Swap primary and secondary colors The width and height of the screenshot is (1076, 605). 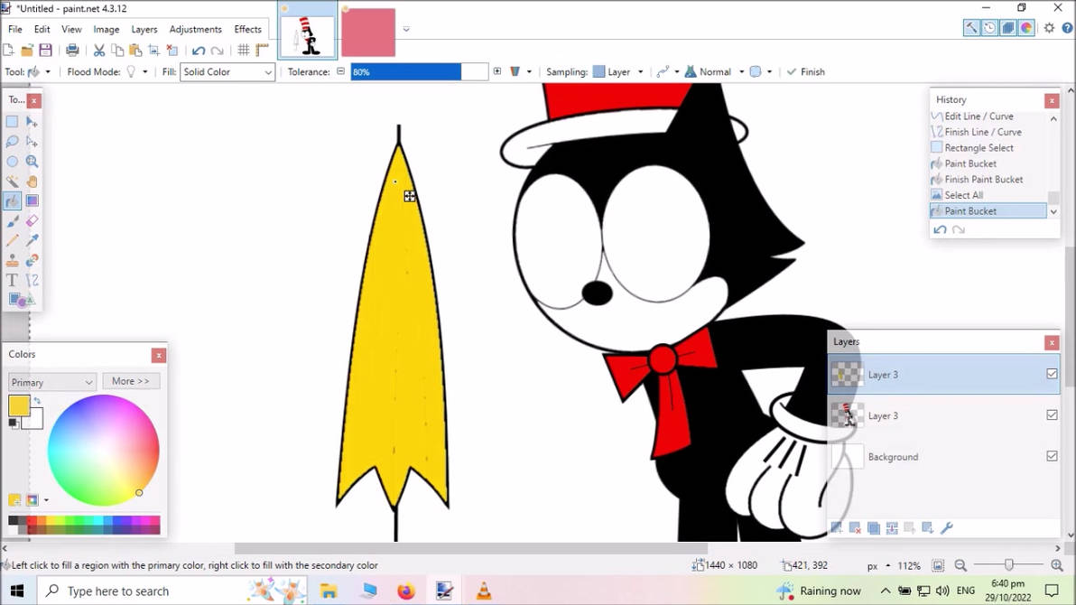tap(37, 400)
